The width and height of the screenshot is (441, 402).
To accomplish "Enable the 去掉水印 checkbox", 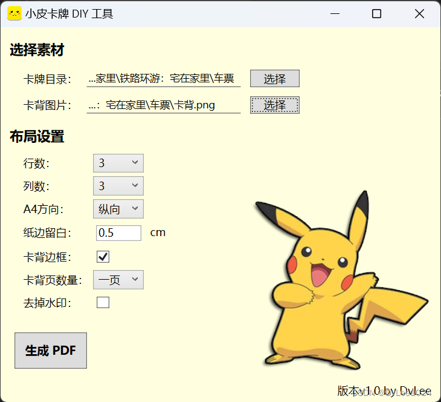I will click(x=103, y=303).
